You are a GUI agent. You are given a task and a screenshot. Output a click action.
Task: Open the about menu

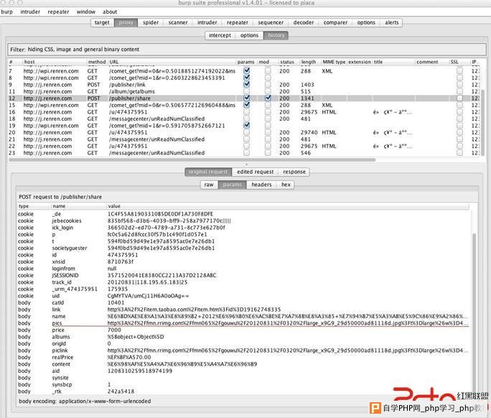(110, 11)
